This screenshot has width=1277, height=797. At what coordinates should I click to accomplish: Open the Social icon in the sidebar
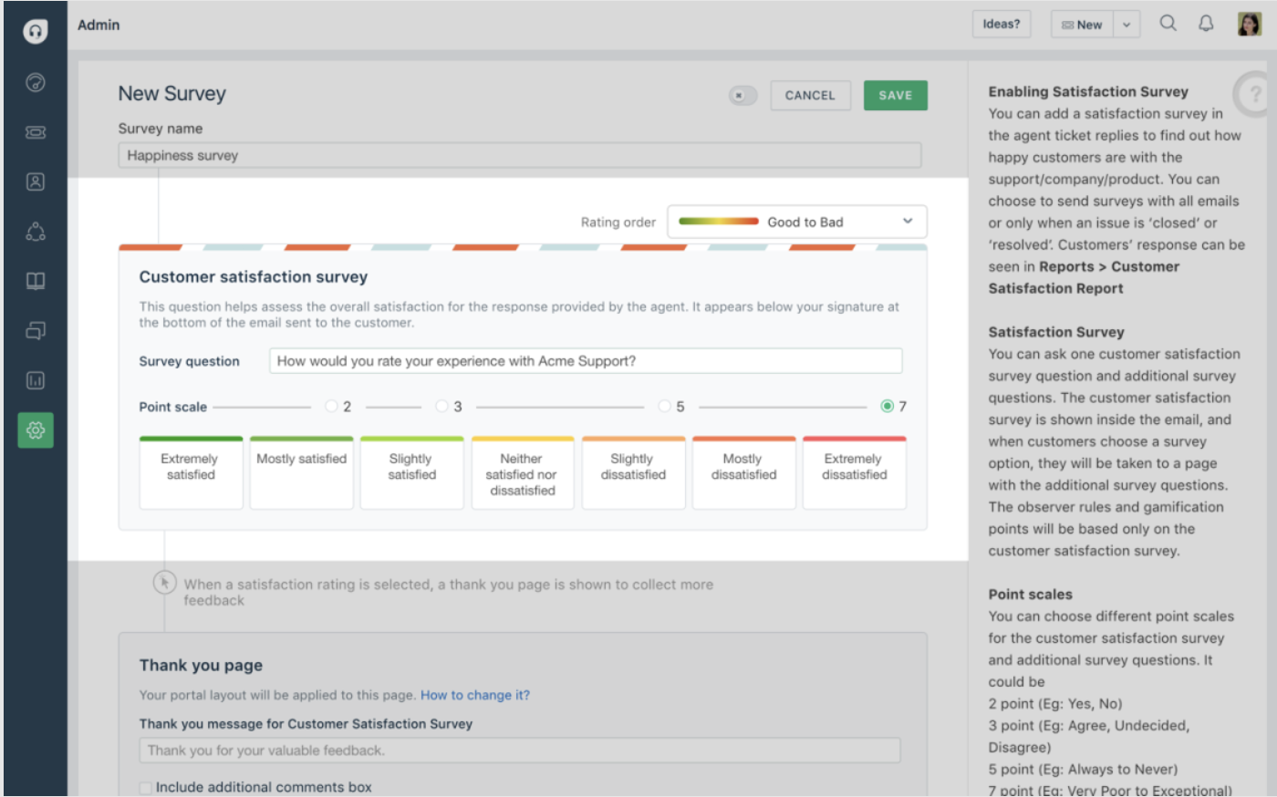36,232
